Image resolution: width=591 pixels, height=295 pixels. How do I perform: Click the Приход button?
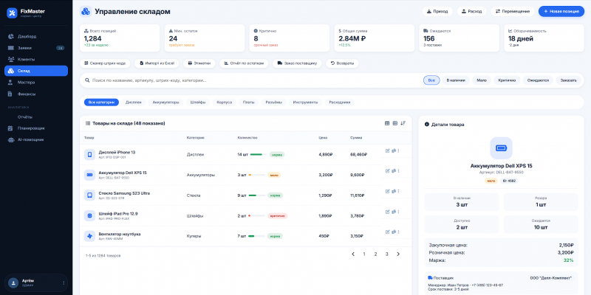(437, 11)
